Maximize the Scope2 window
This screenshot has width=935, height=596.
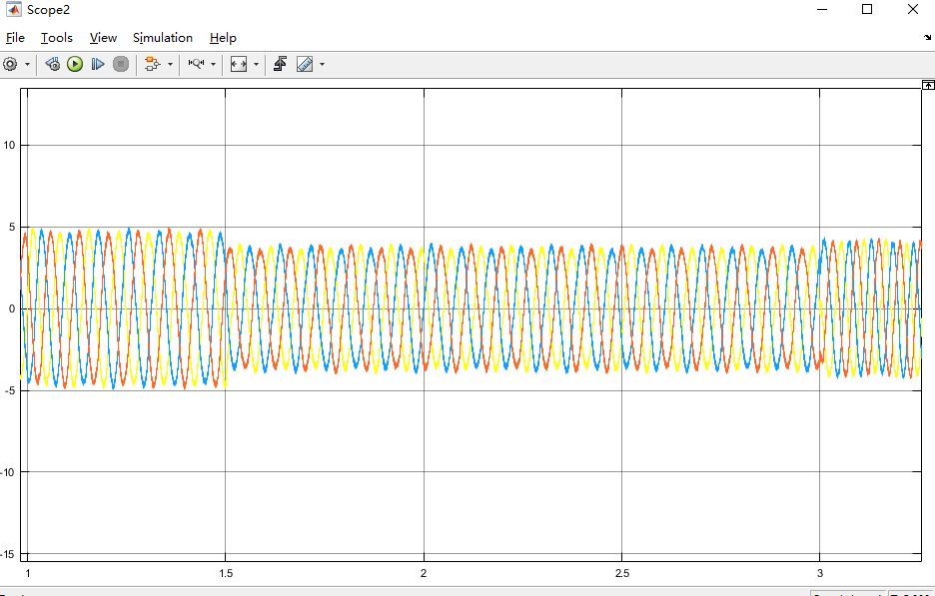tap(867, 10)
